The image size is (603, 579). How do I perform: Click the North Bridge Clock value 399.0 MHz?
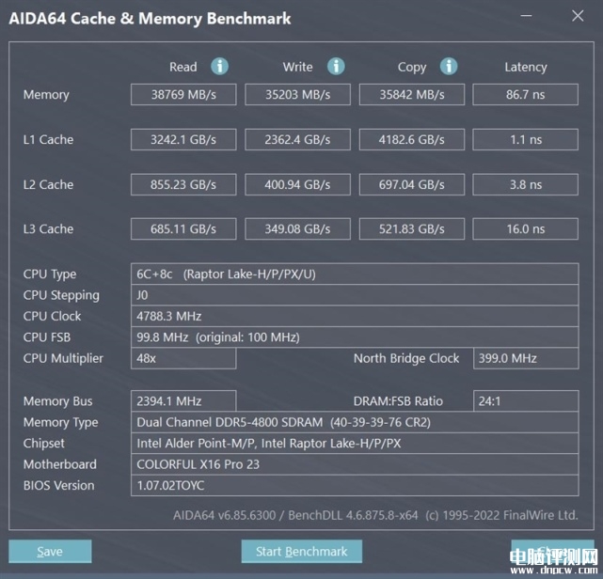point(526,358)
